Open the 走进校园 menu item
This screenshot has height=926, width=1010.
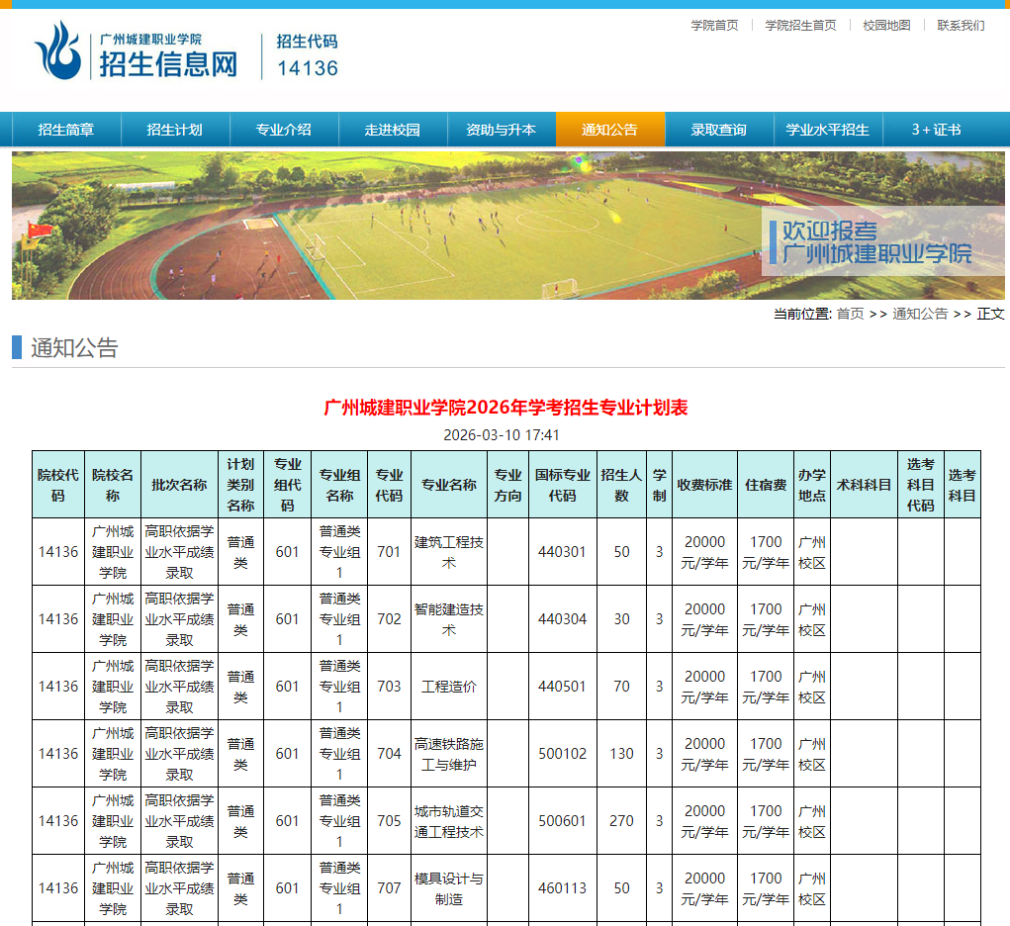393,130
